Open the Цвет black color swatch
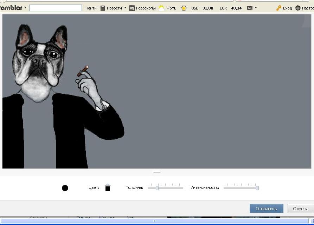Screen dimensions: 314x225 108,188
